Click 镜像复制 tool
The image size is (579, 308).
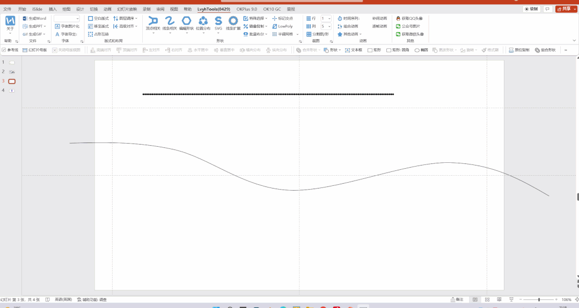coord(255,27)
